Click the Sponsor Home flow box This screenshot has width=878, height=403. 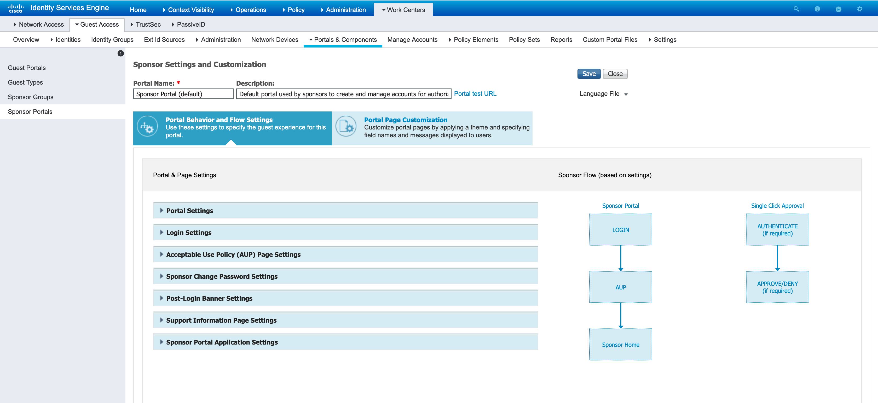click(621, 345)
